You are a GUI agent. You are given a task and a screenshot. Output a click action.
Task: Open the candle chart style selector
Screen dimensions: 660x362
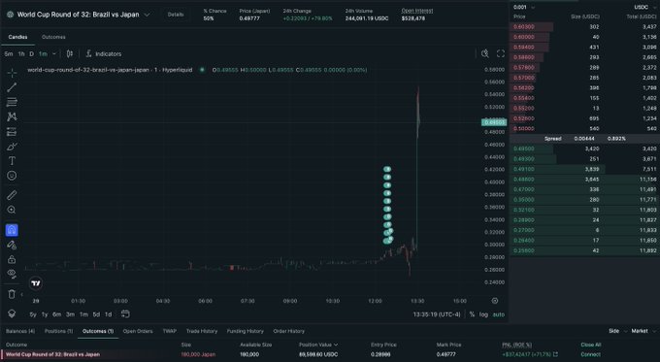pyautogui.click(x=70, y=54)
